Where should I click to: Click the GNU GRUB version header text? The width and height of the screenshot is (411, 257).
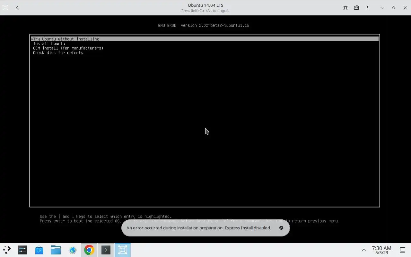204,25
